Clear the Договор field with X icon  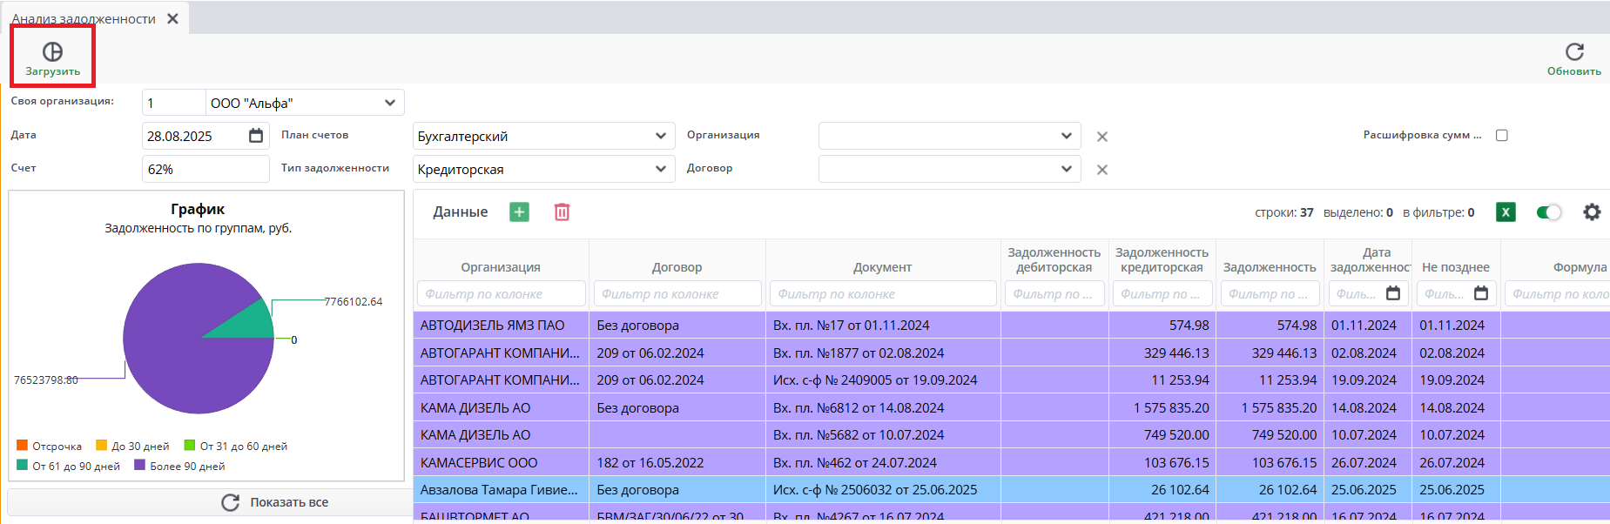click(1101, 170)
